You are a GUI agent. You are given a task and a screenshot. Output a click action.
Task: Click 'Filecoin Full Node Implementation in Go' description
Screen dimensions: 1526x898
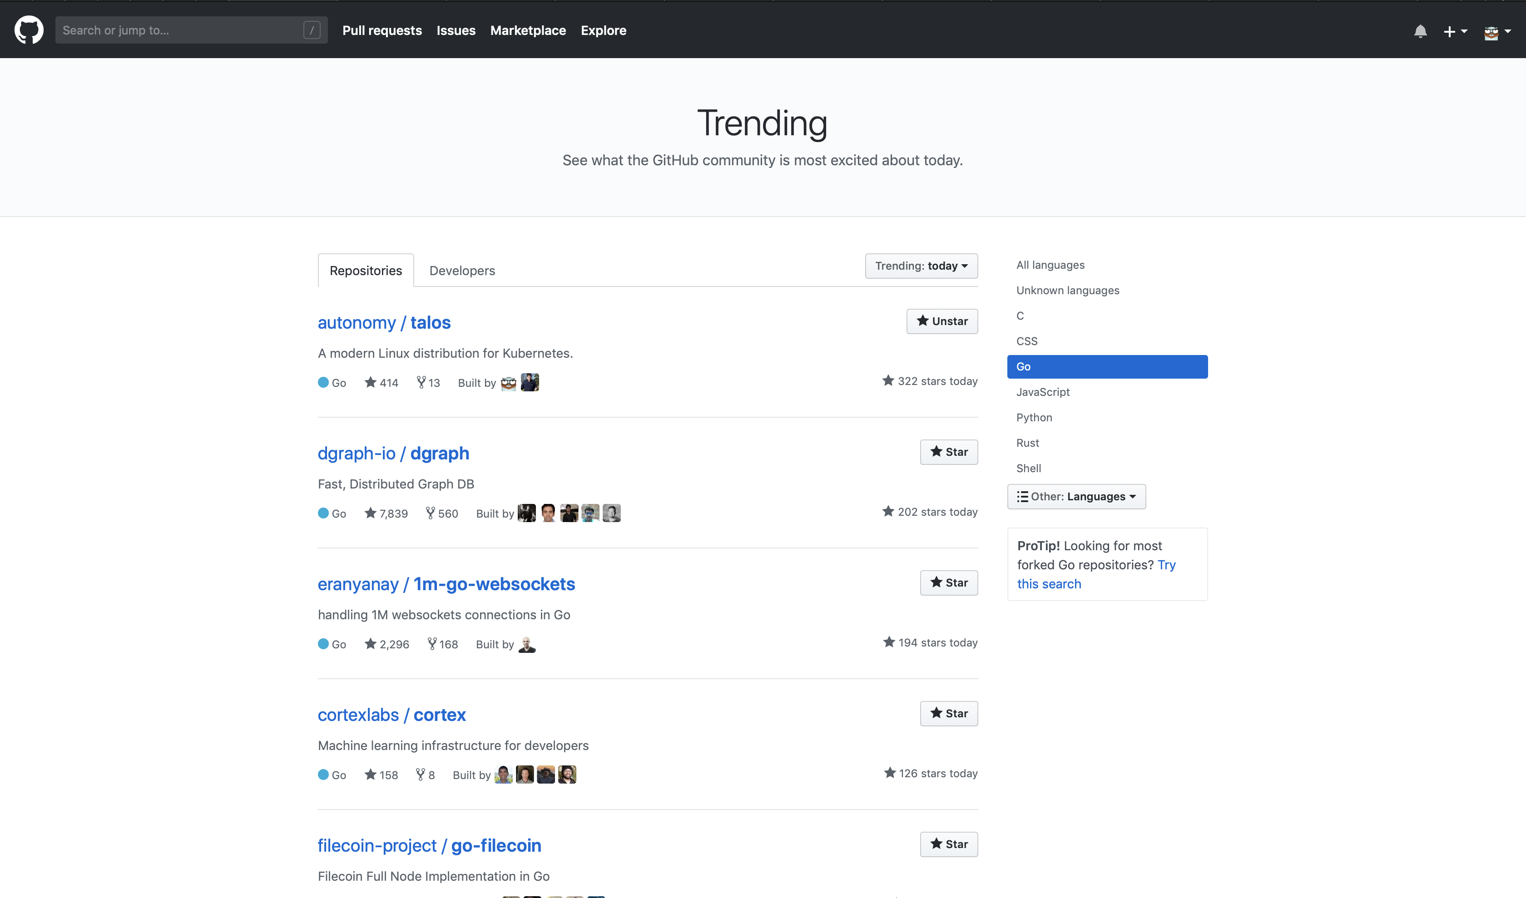click(x=434, y=876)
